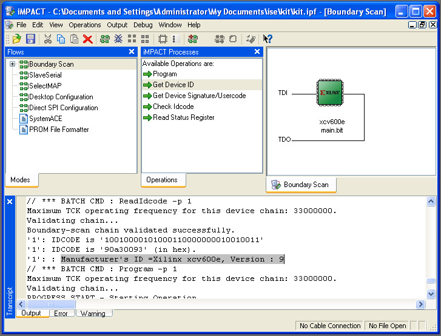Screen dimensions: 441x336
Task: Click transcript scroll up arrow
Action: [x=431, y=201]
